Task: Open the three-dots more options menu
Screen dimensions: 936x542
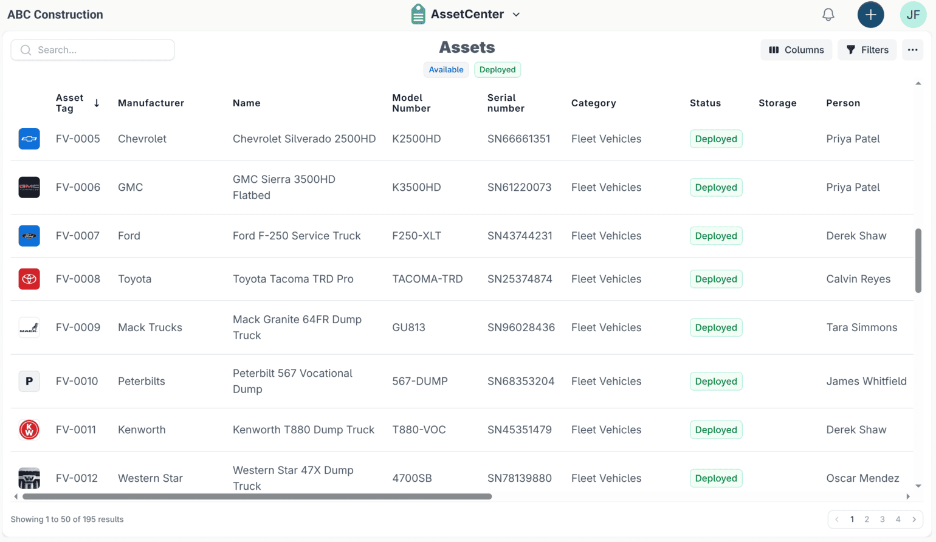Action: (912, 50)
